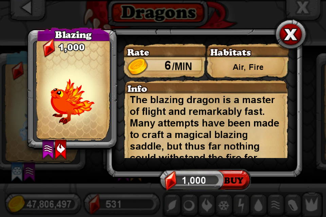Tap the back arrow button
This screenshot has width=326, height=217.
coord(28,8)
